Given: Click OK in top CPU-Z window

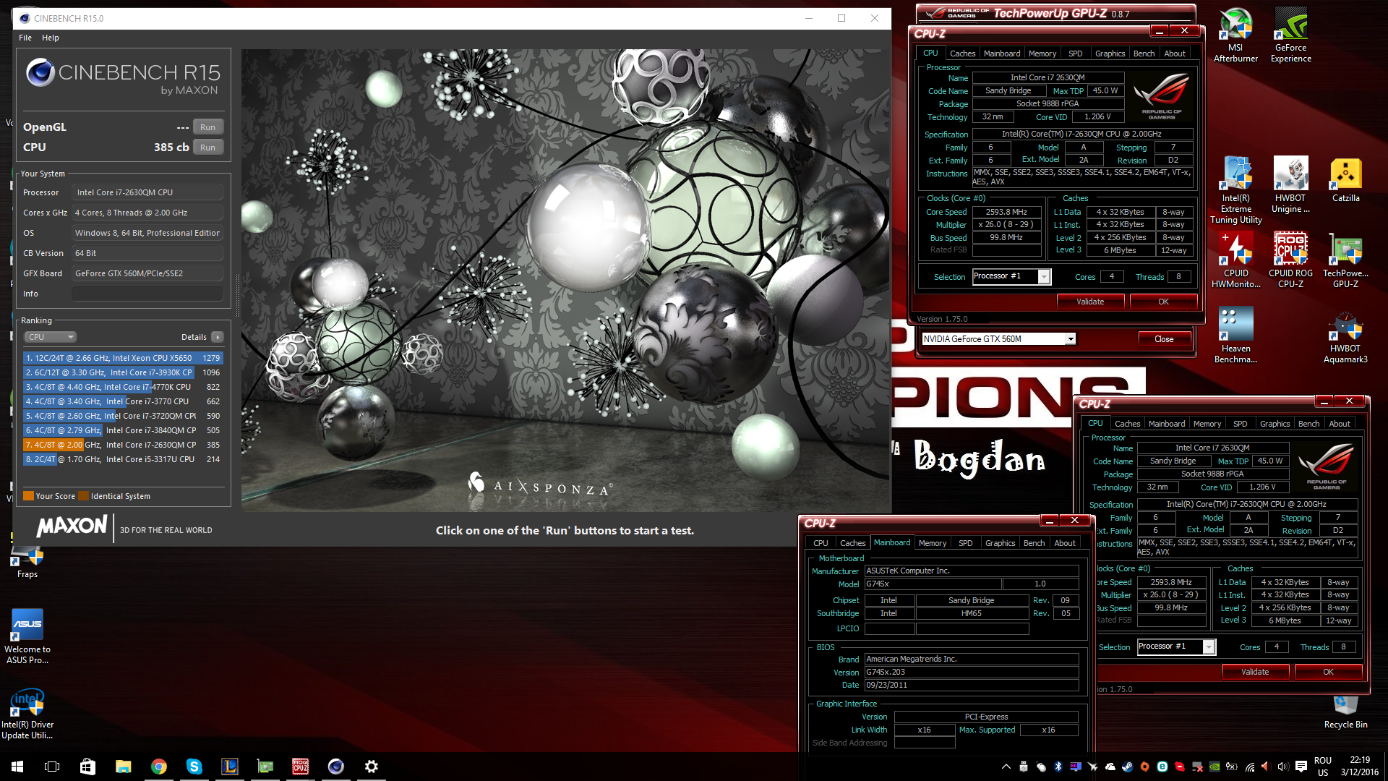Looking at the screenshot, I should (1163, 302).
